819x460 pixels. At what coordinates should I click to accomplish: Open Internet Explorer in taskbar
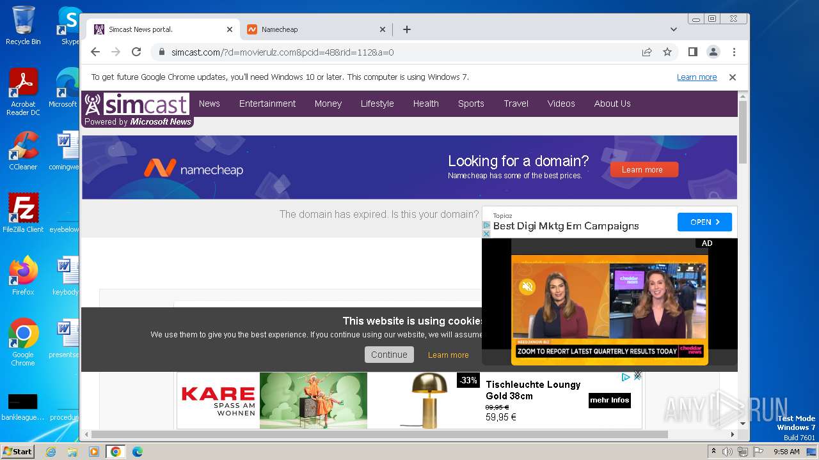[x=51, y=452]
